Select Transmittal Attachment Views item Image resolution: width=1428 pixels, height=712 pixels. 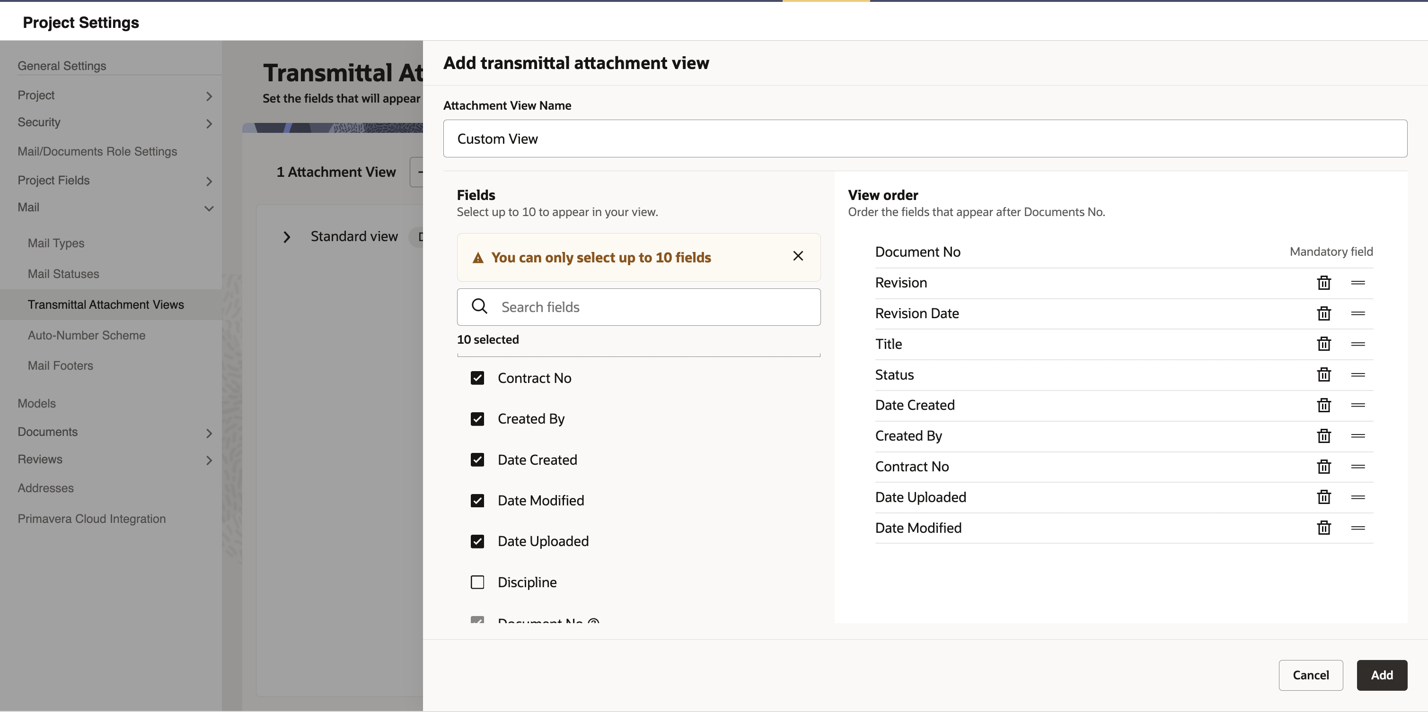tap(111, 304)
